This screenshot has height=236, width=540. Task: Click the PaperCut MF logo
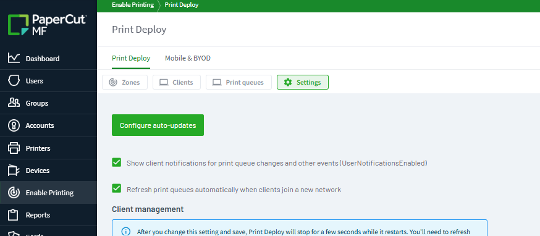[48, 25]
